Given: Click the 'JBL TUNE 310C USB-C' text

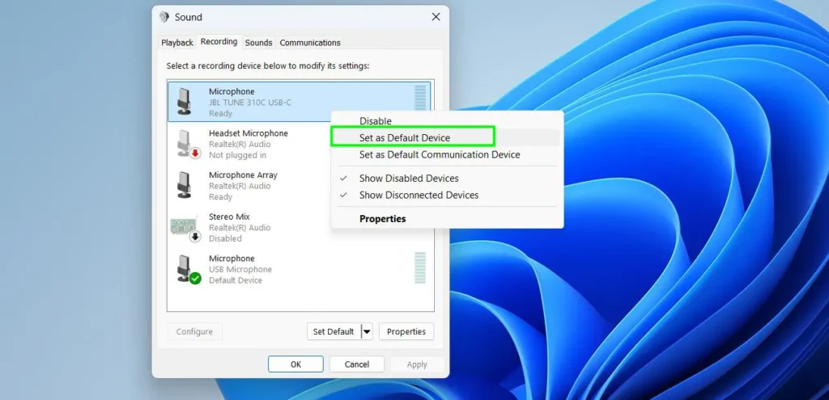Looking at the screenshot, I should click(249, 103).
